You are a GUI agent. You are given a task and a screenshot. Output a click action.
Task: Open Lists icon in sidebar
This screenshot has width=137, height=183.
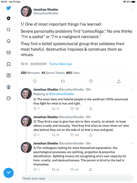point(8,75)
